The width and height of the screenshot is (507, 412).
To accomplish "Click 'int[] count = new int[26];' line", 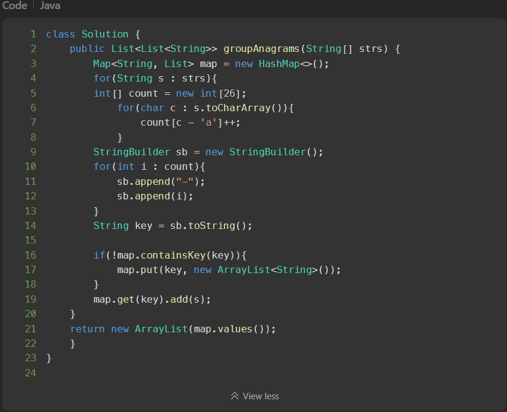I will pyautogui.click(x=170, y=93).
